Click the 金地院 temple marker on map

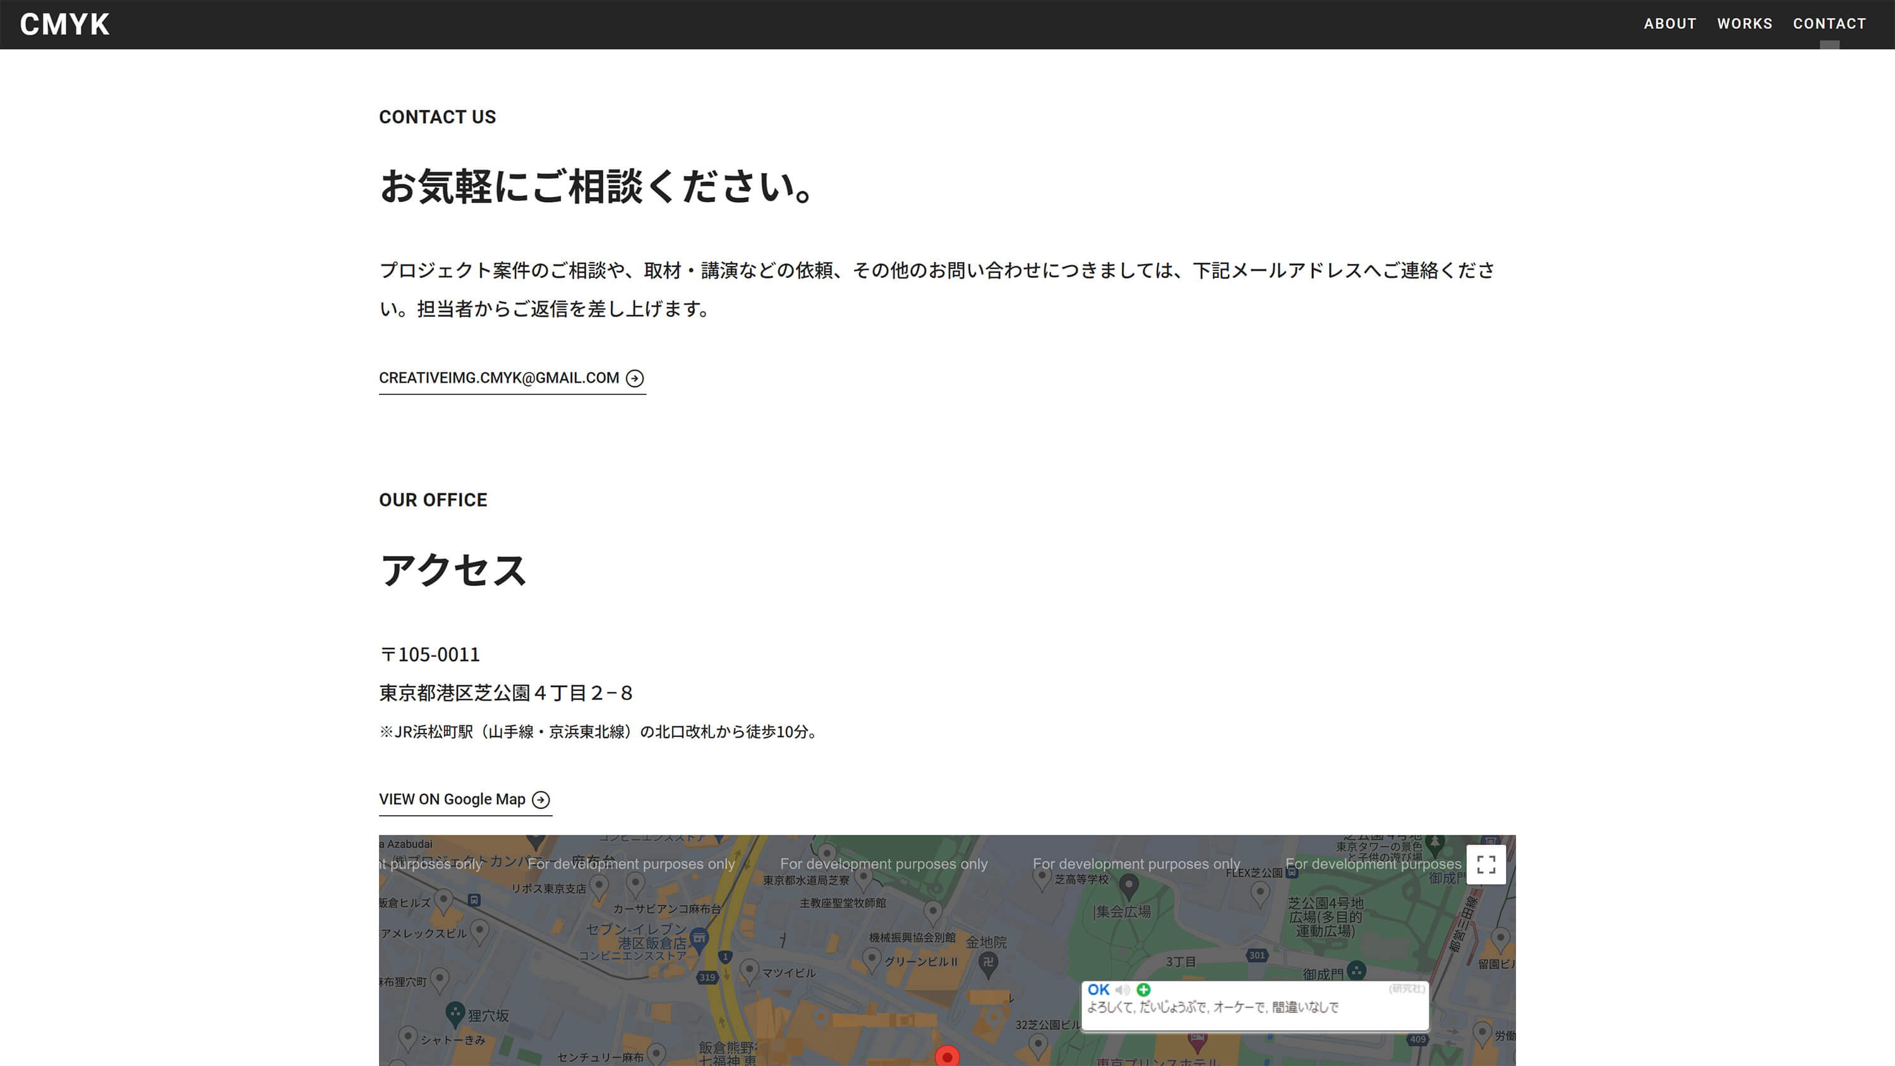(988, 962)
